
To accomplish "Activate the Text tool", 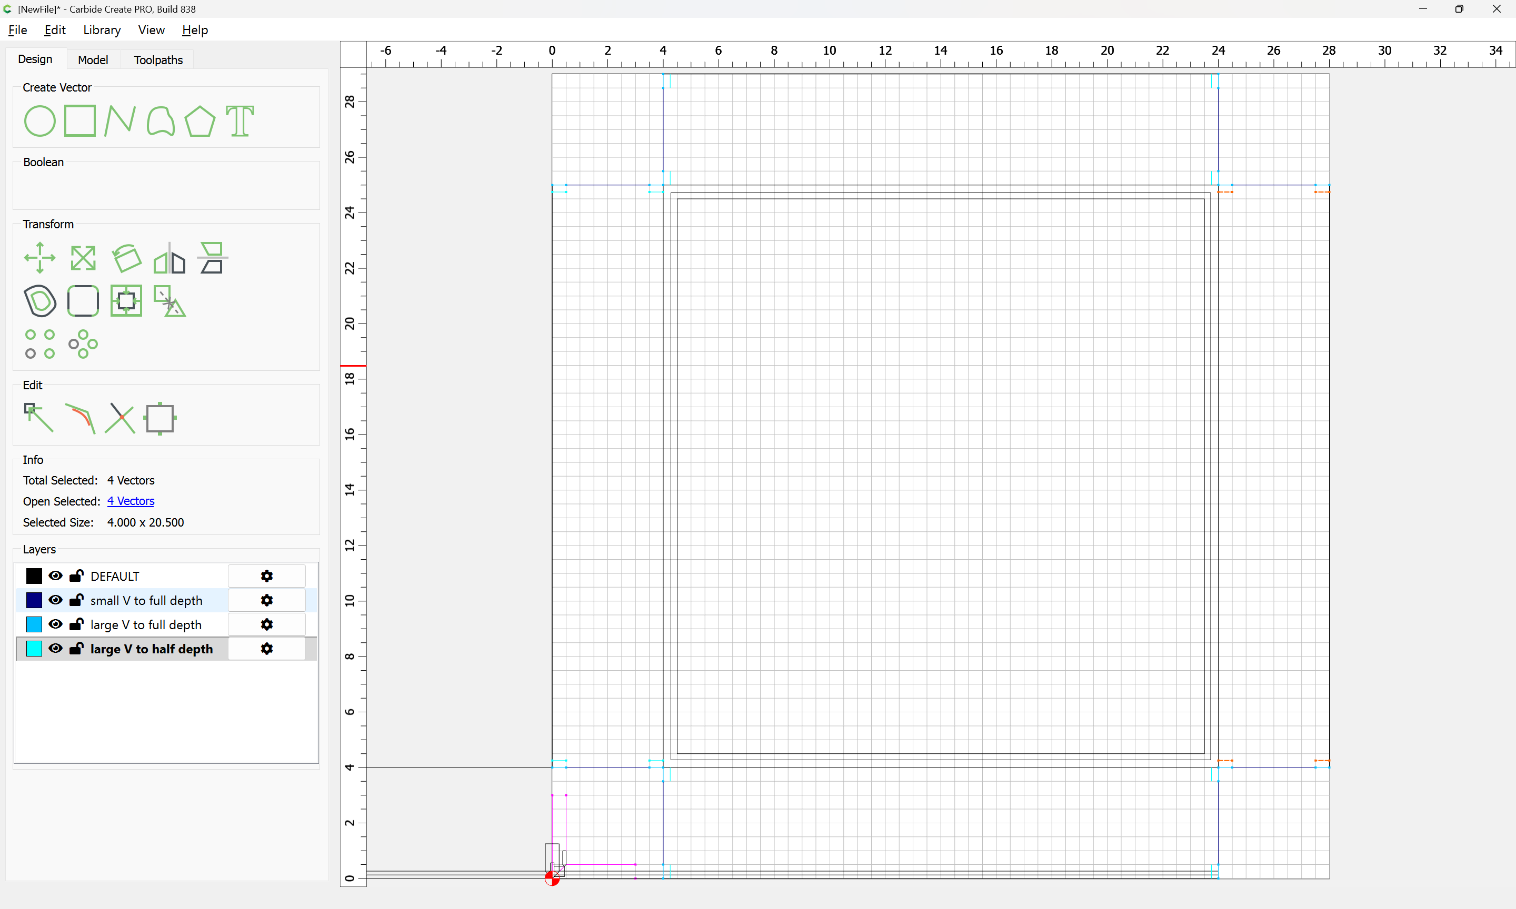I will coord(240,120).
